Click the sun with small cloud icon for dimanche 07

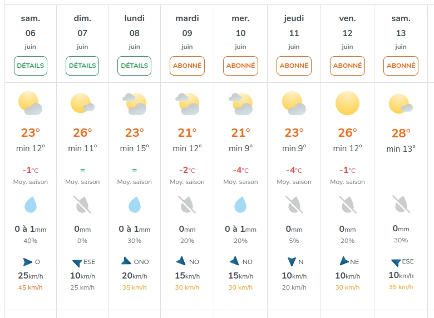pyautogui.click(x=82, y=103)
